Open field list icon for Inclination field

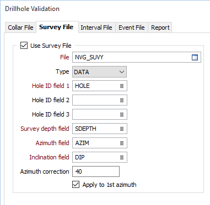pyautogui.click(x=122, y=157)
